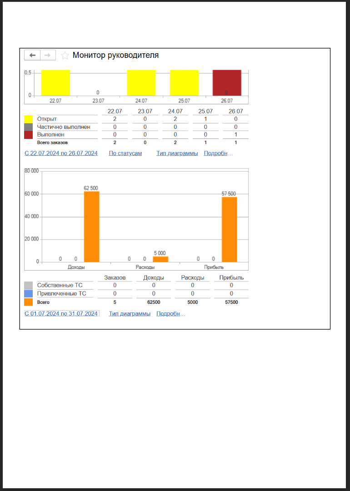This screenshot has width=350, height=491.
Task: Click the yellow Открыт legend swatch
Action: tap(28, 119)
